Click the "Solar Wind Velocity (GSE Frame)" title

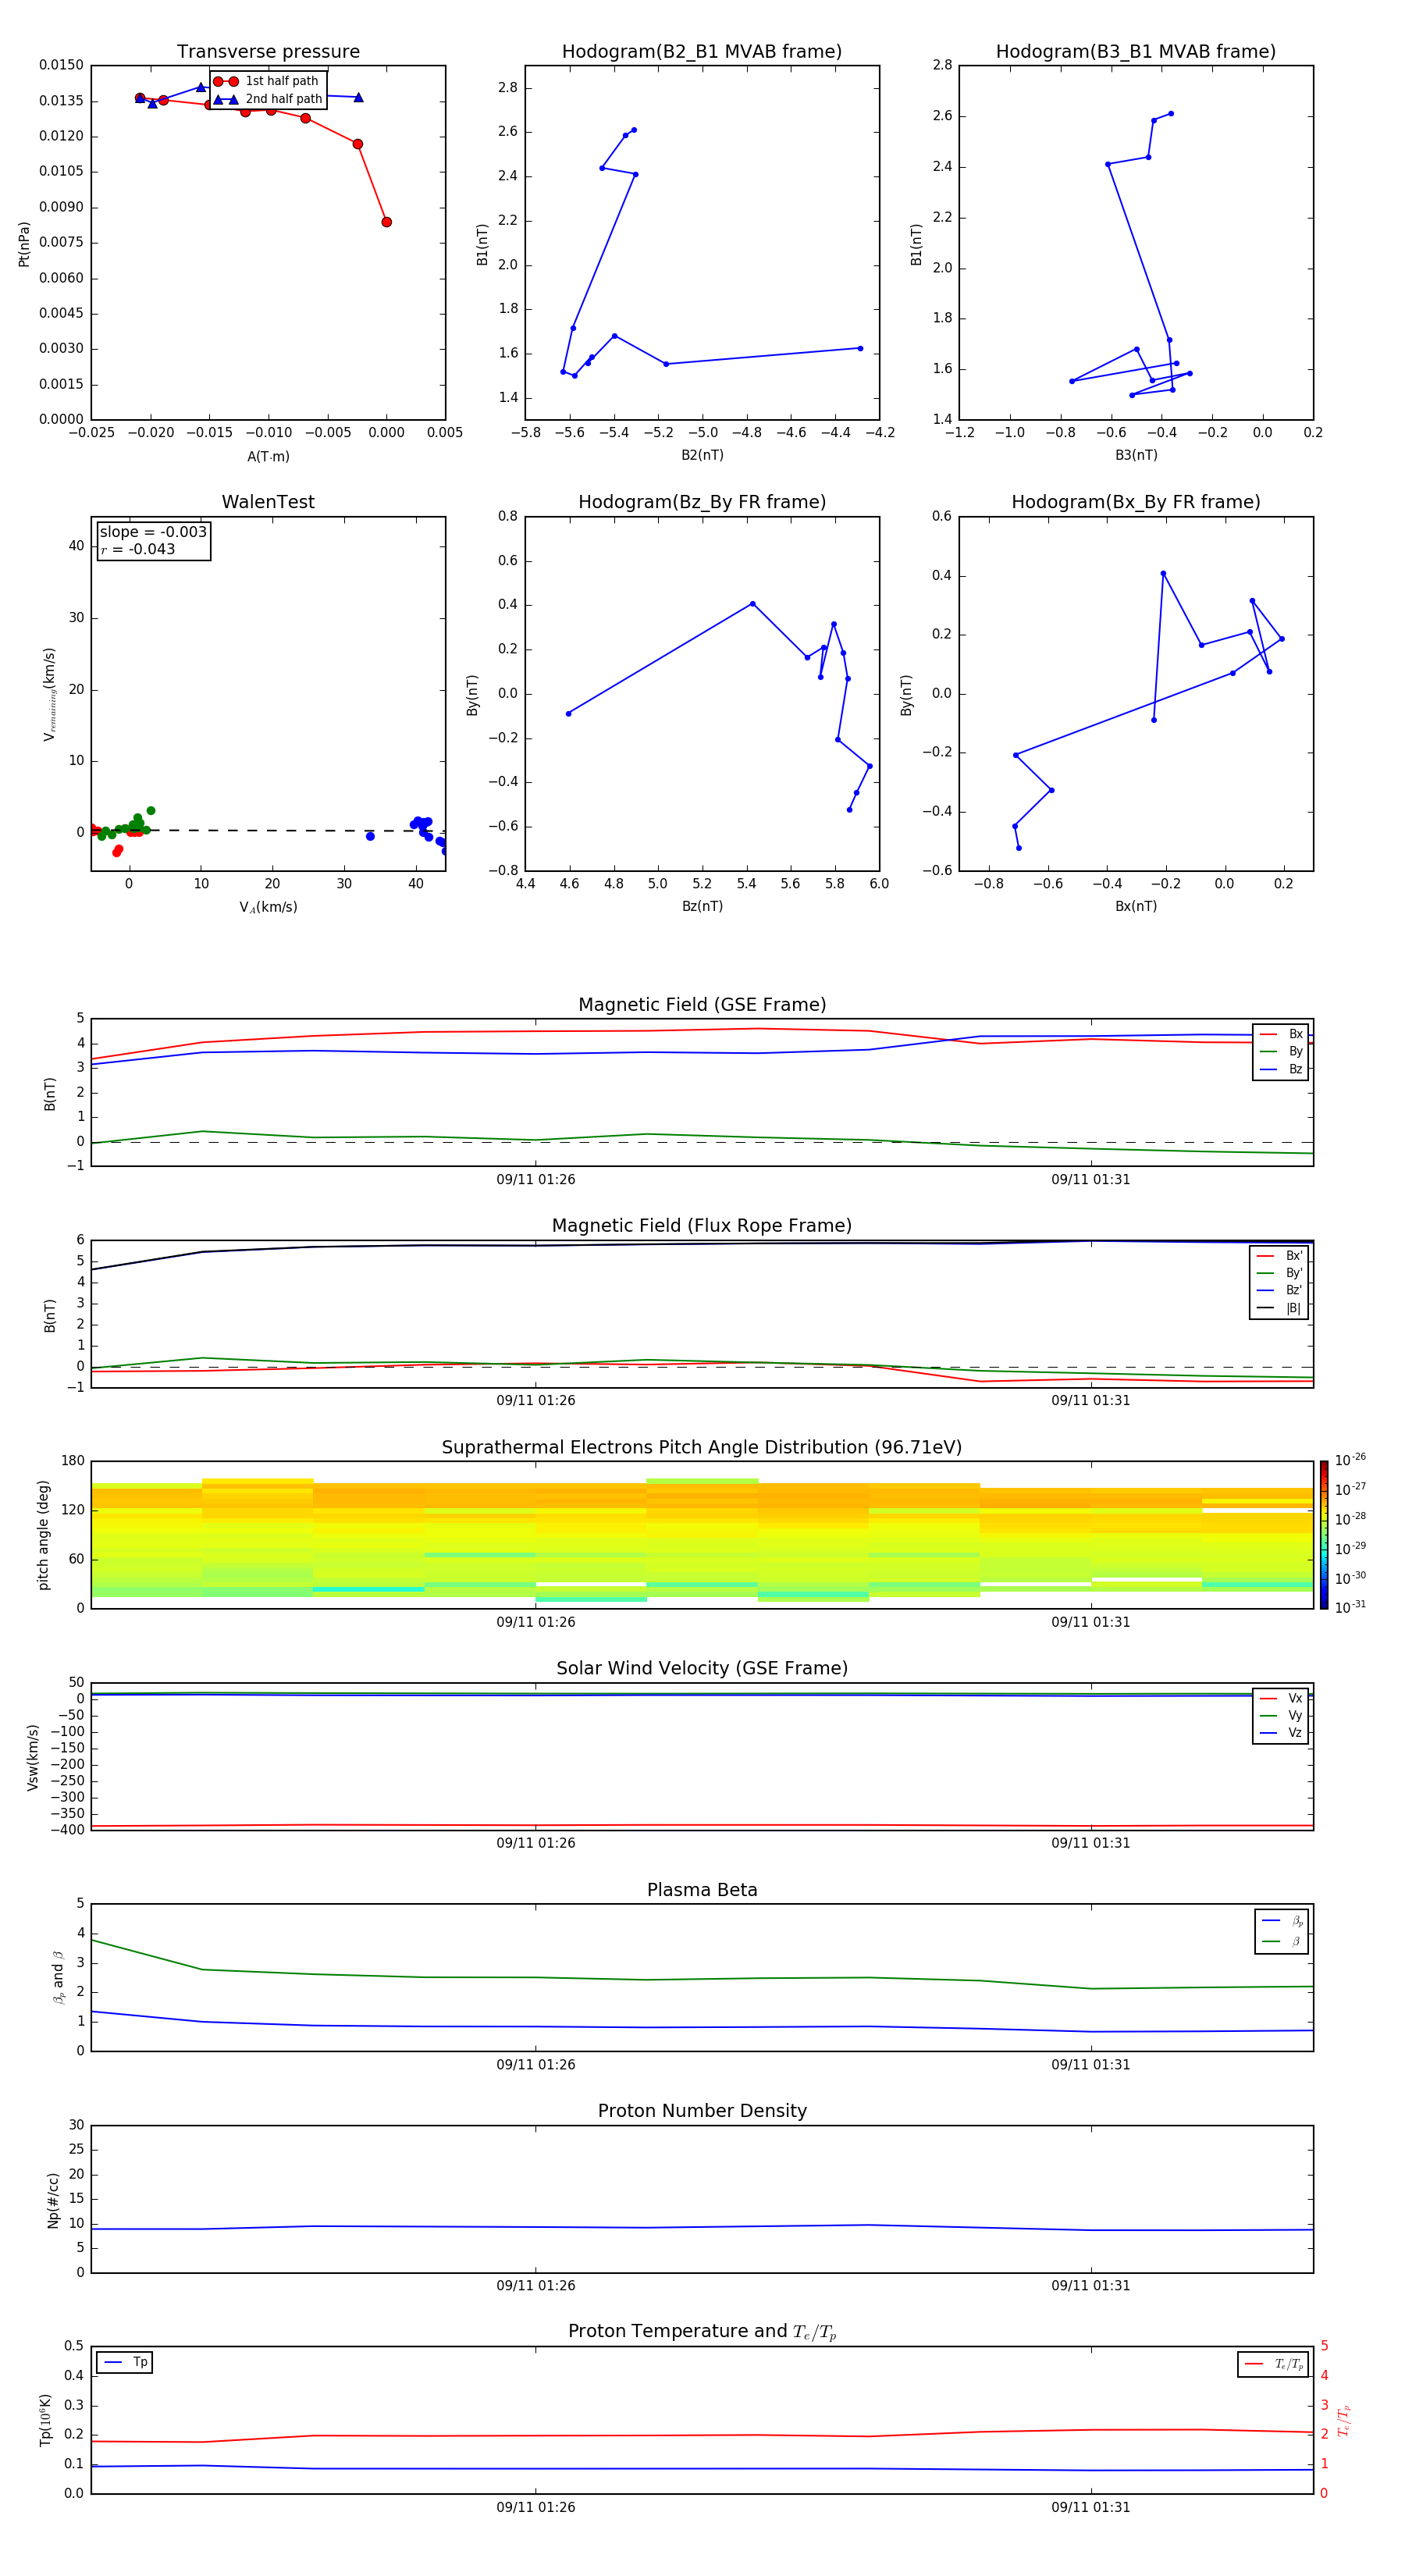point(702,1668)
